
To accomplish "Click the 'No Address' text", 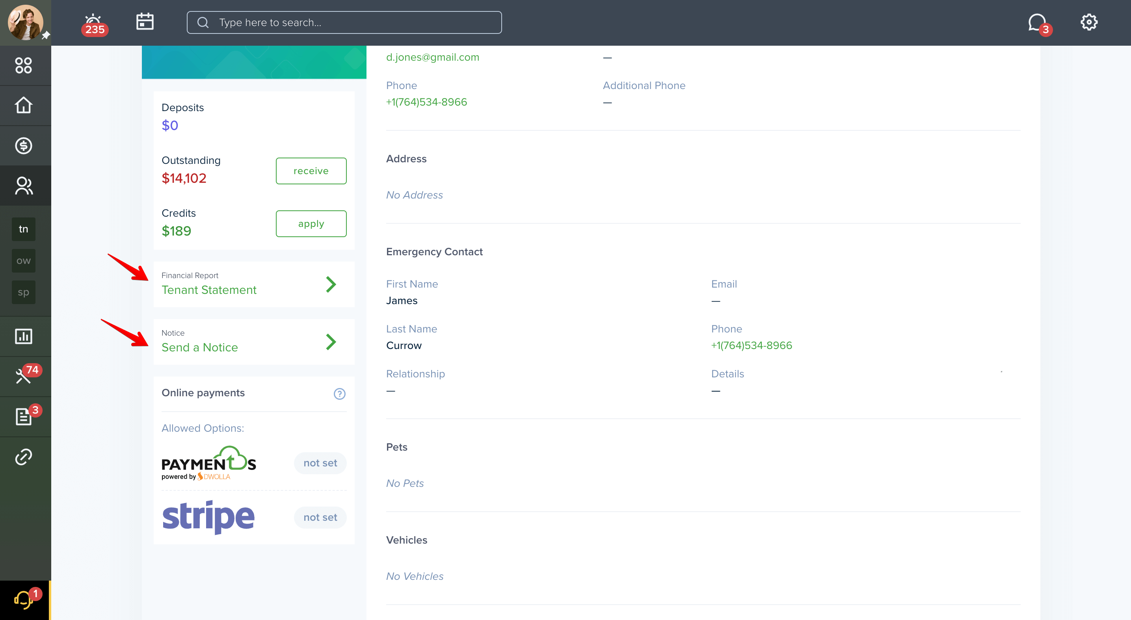I will coord(414,195).
